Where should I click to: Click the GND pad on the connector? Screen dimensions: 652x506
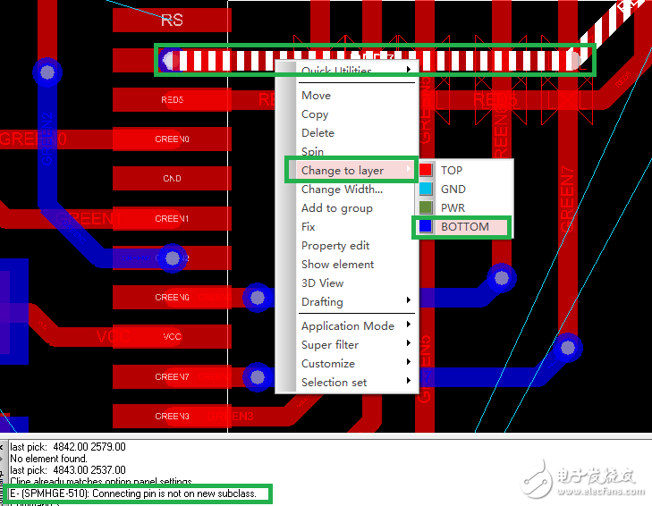(172, 179)
